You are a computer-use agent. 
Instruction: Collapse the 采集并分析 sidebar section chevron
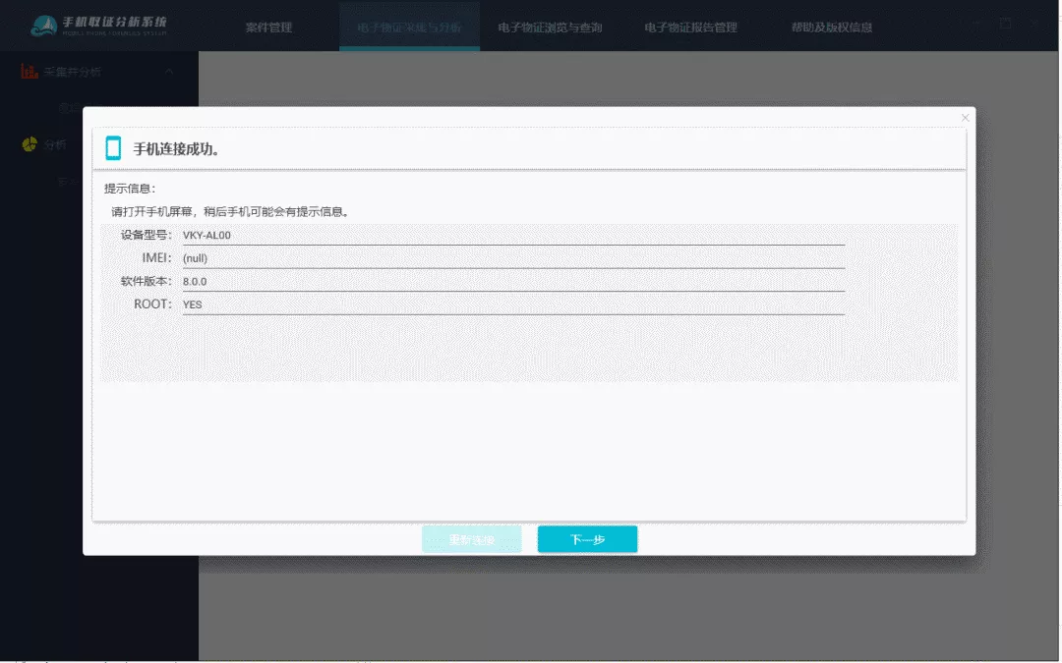tap(169, 72)
